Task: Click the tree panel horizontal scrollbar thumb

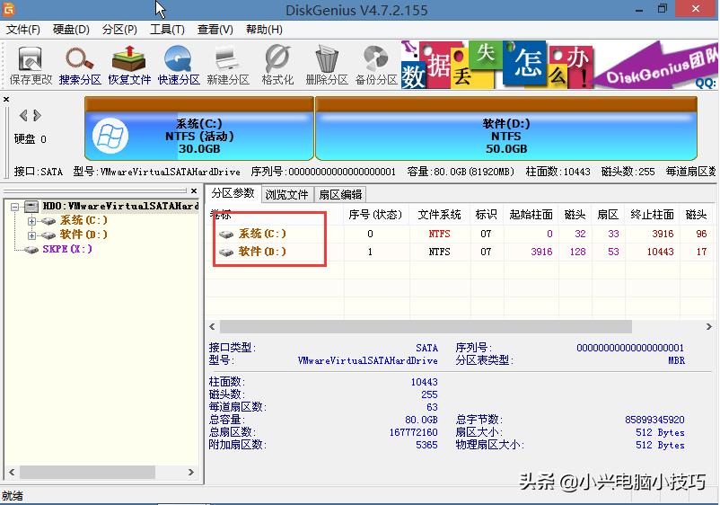Action: click(87, 473)
